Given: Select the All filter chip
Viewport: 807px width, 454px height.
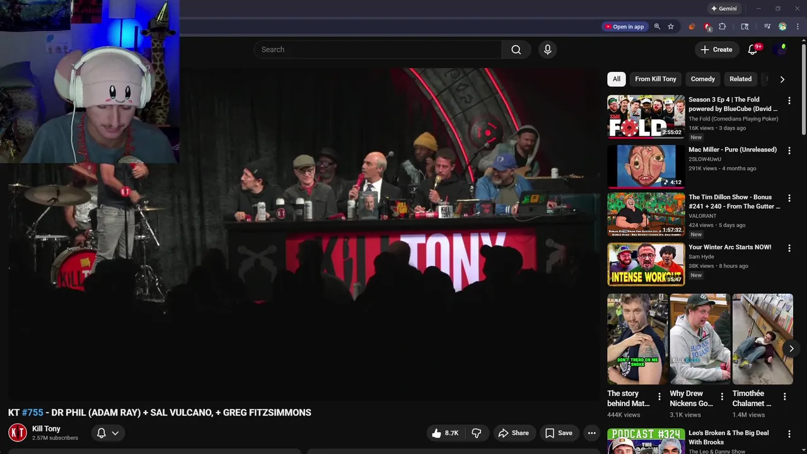Looking at the screenshot, I should pos(616,79).
